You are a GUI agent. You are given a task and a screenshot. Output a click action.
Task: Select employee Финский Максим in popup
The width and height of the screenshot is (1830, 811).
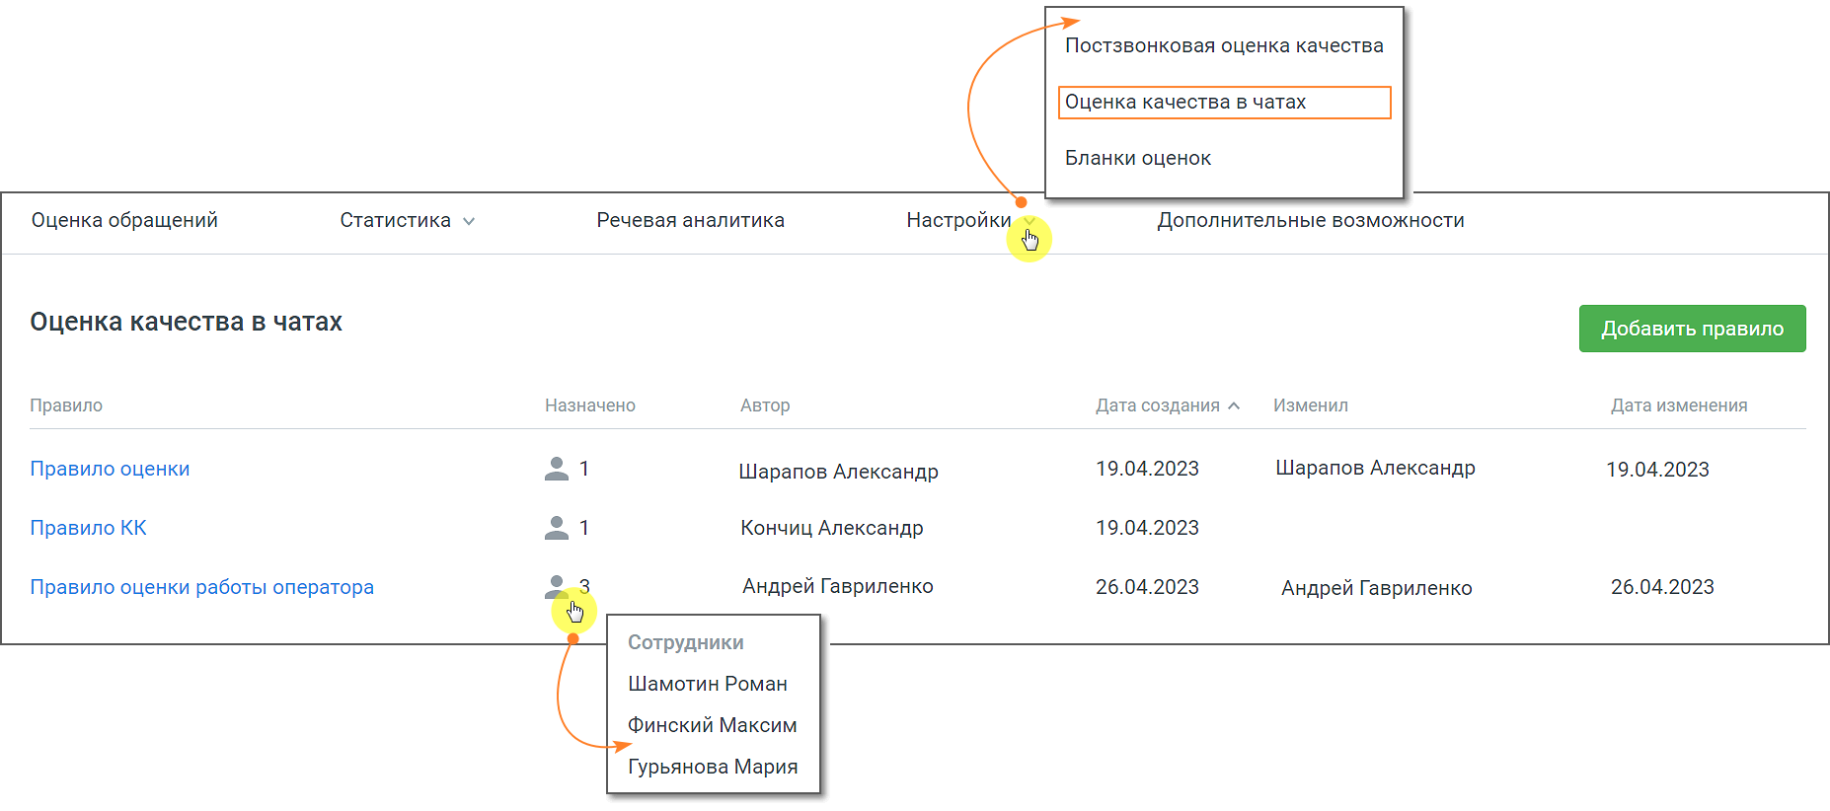coord(712,725)
